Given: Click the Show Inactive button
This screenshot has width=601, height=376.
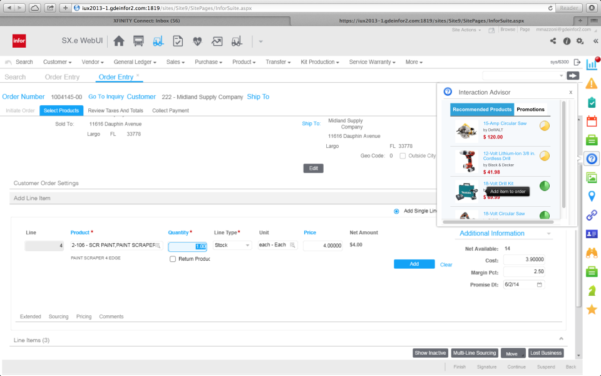Looking at the screenshot, I should pos(431,353).
